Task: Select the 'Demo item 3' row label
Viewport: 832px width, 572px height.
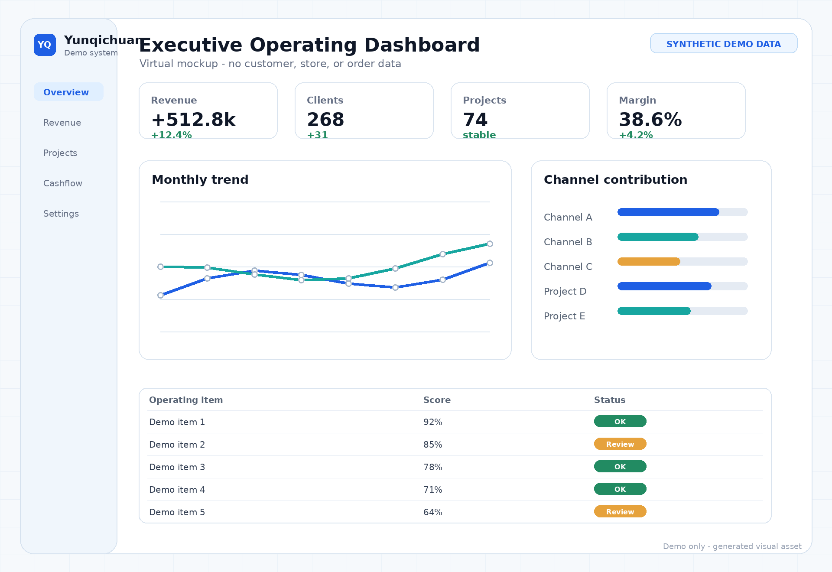Action: coord(177,467)
